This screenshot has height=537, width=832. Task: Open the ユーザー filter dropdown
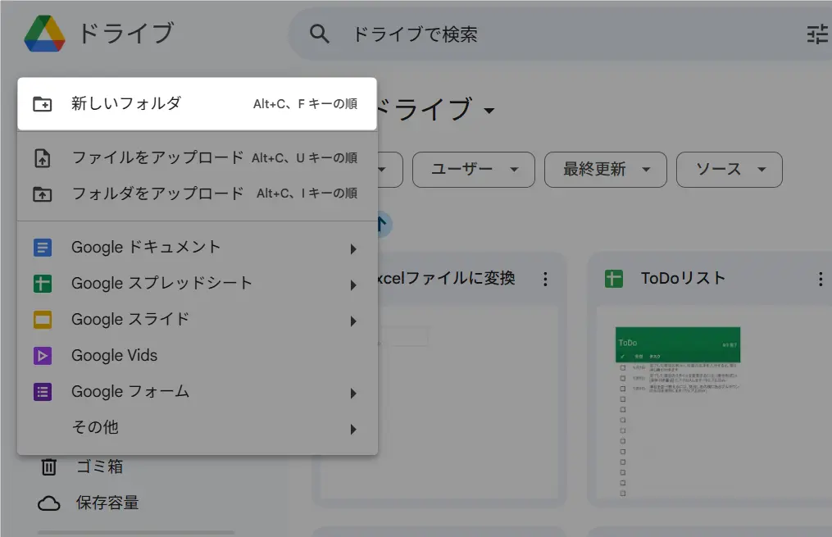tap(473, 170)
